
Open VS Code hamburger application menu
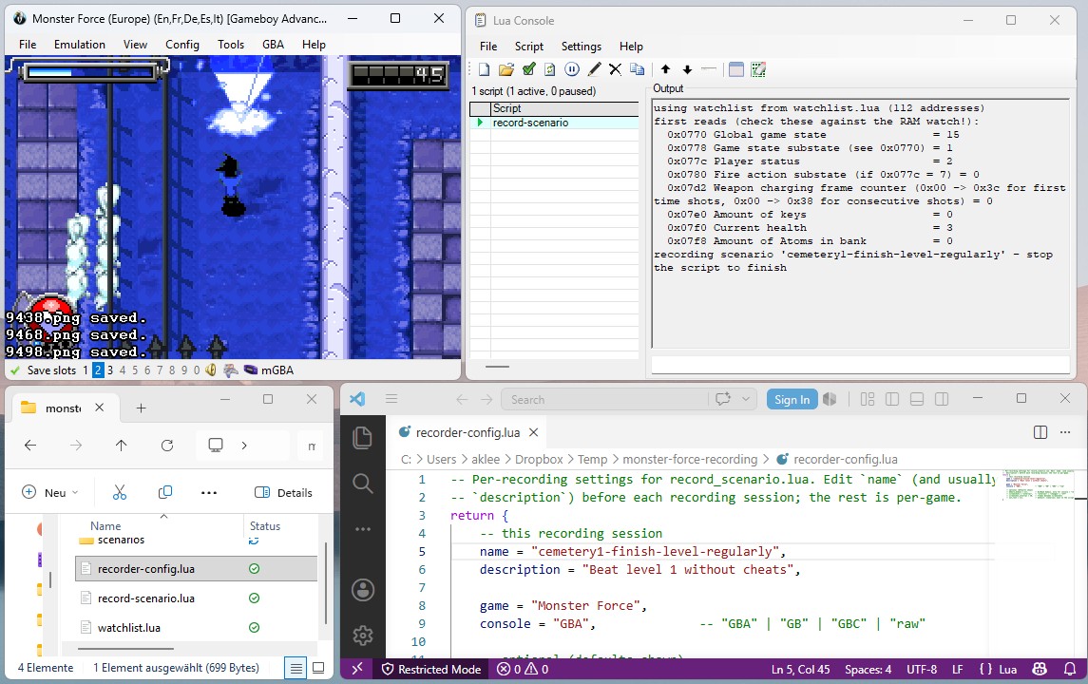(x=391, y=399)
